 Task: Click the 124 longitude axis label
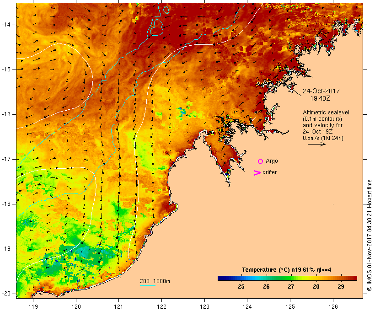247,306
